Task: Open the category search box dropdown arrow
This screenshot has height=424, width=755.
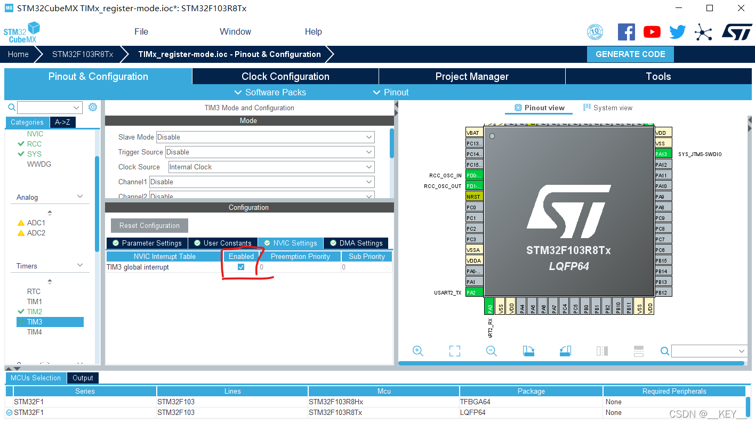Action: [x=77, y=107]
